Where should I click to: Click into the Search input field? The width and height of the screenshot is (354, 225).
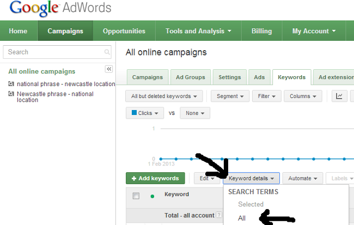52,52
